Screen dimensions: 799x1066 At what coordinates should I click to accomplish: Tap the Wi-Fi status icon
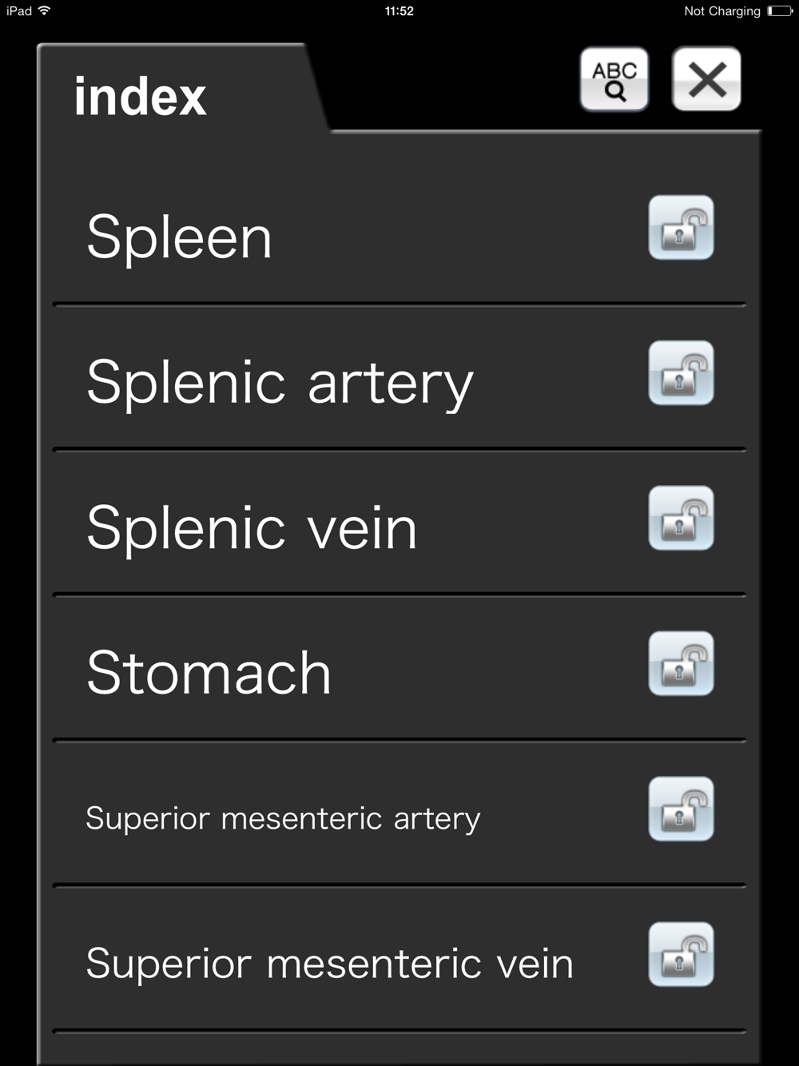pos(45,10)
